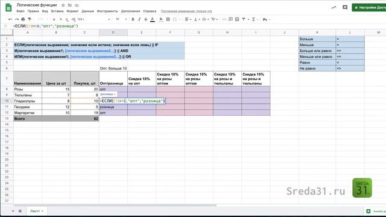Open the Дополнения menu

point(130,11)
